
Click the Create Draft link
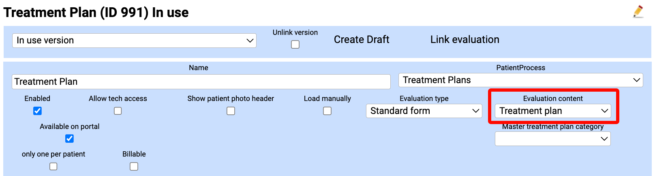361,40
